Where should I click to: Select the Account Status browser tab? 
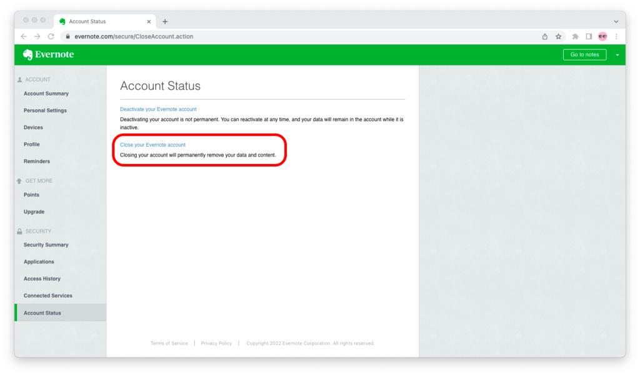[x=105, y=22]
